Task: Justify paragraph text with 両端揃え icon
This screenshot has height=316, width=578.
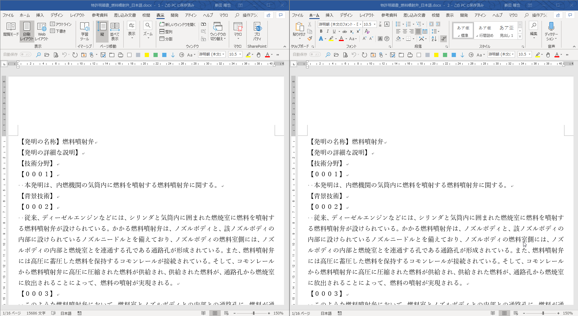Action: tap(418, 31)
